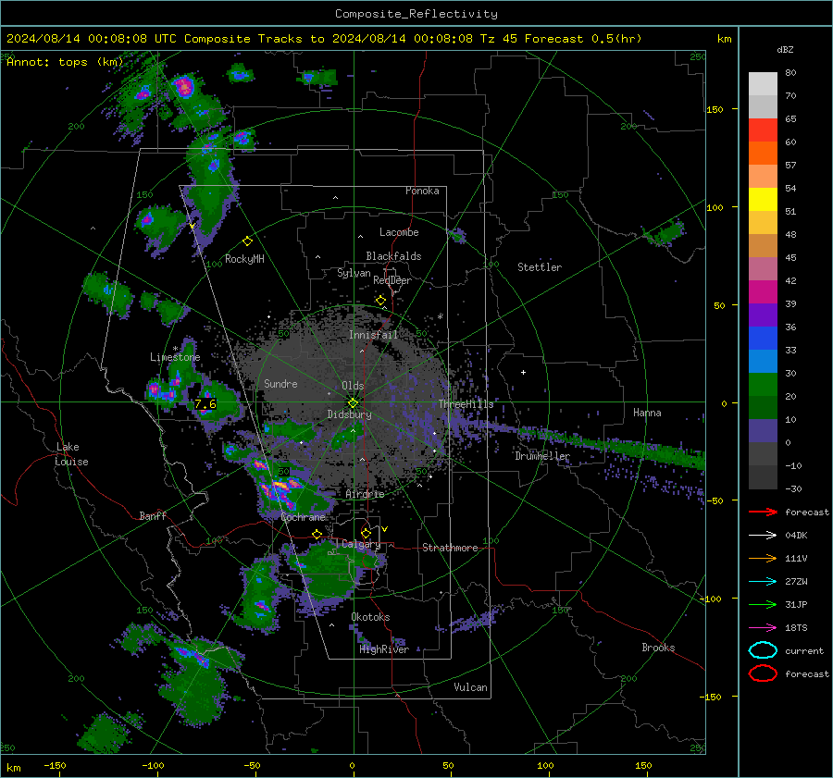Click the 39 dBZ magenta color swatch

click(763, 291)
